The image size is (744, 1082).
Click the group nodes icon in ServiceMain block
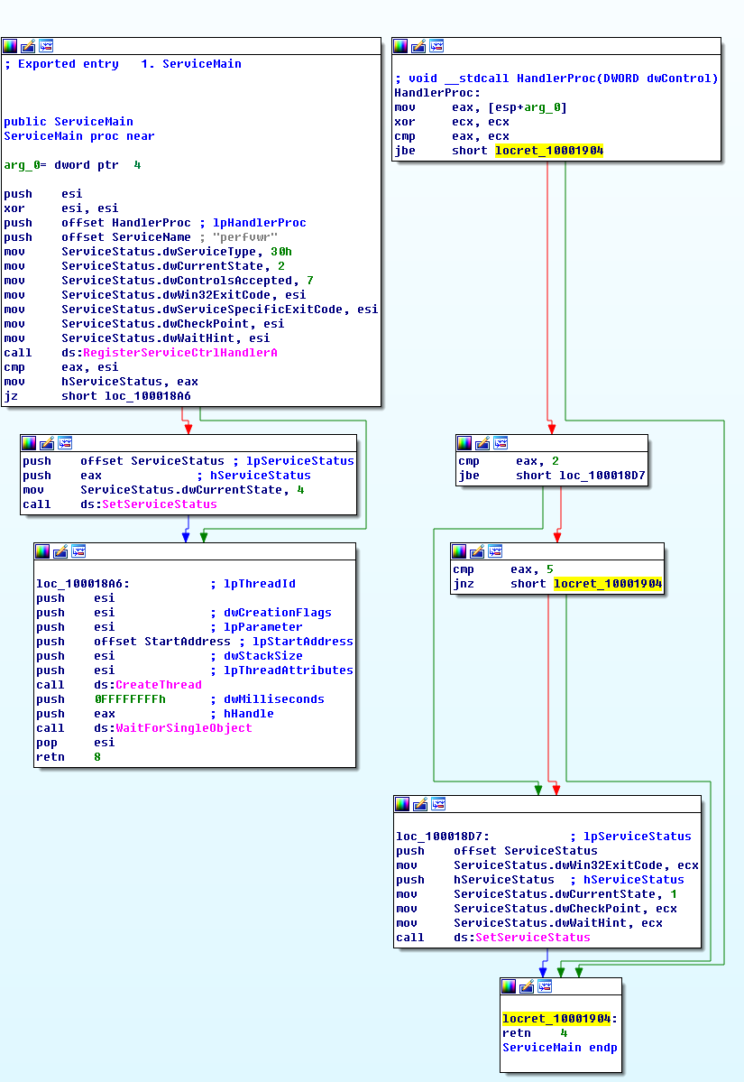pyautogui.click(x=45, y=46)
